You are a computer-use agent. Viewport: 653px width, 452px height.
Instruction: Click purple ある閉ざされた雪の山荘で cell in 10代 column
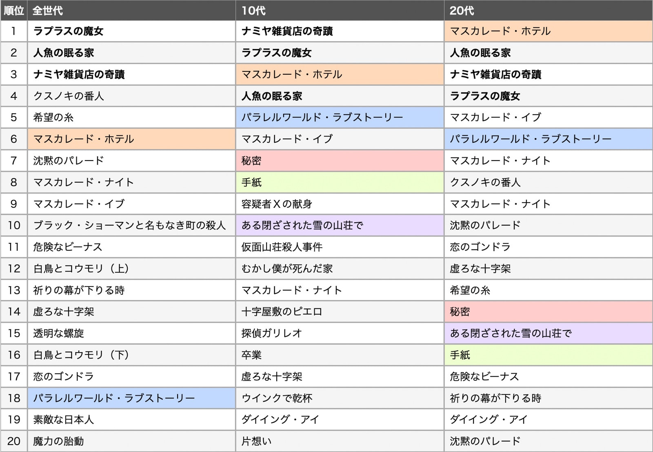pos(302,225)
